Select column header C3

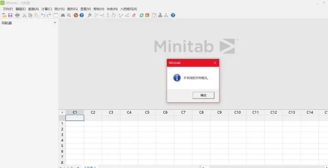pos(111,112)
